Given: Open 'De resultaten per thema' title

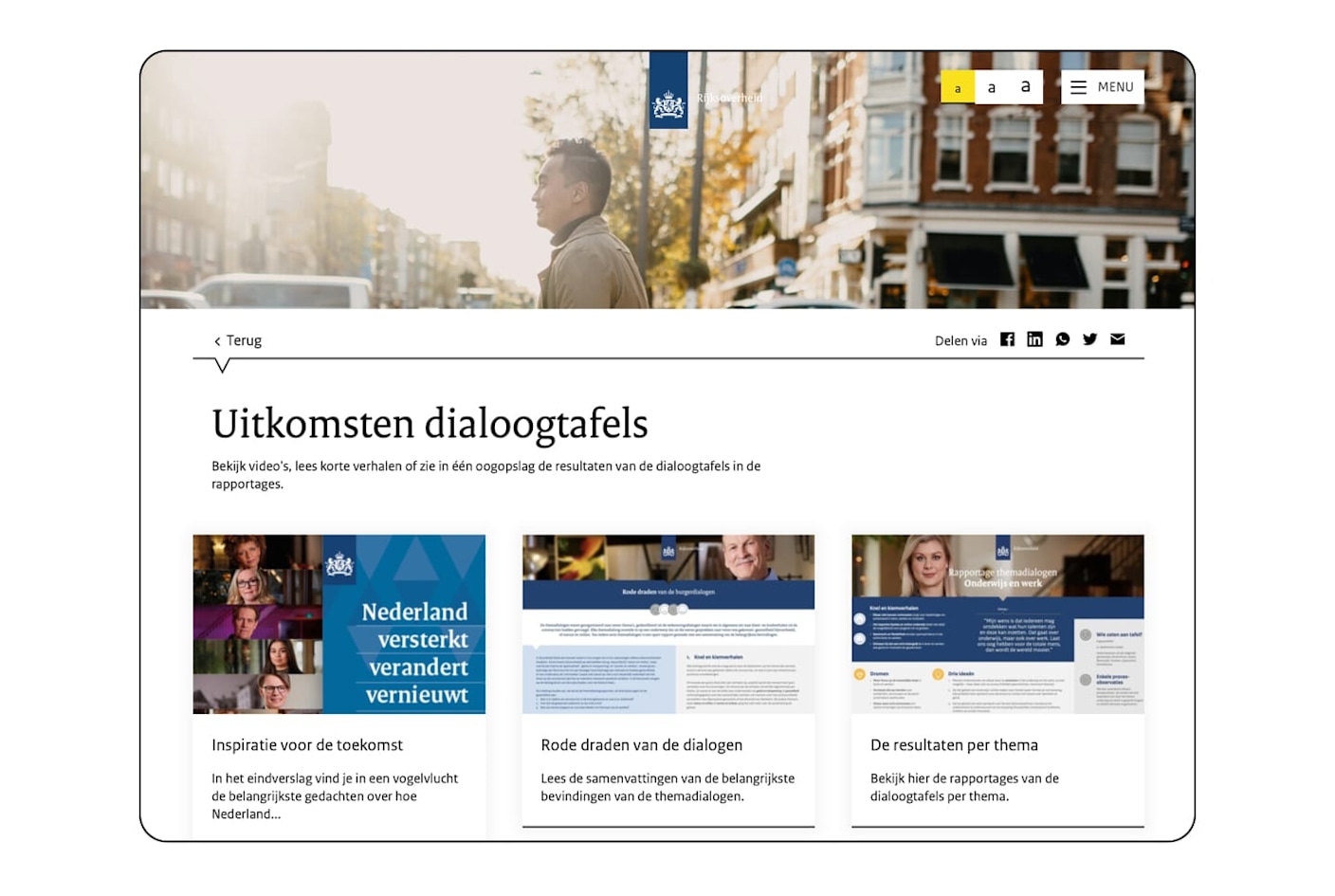Looking at the screenshot, I should pyautogui.click(x=954, y=745).
